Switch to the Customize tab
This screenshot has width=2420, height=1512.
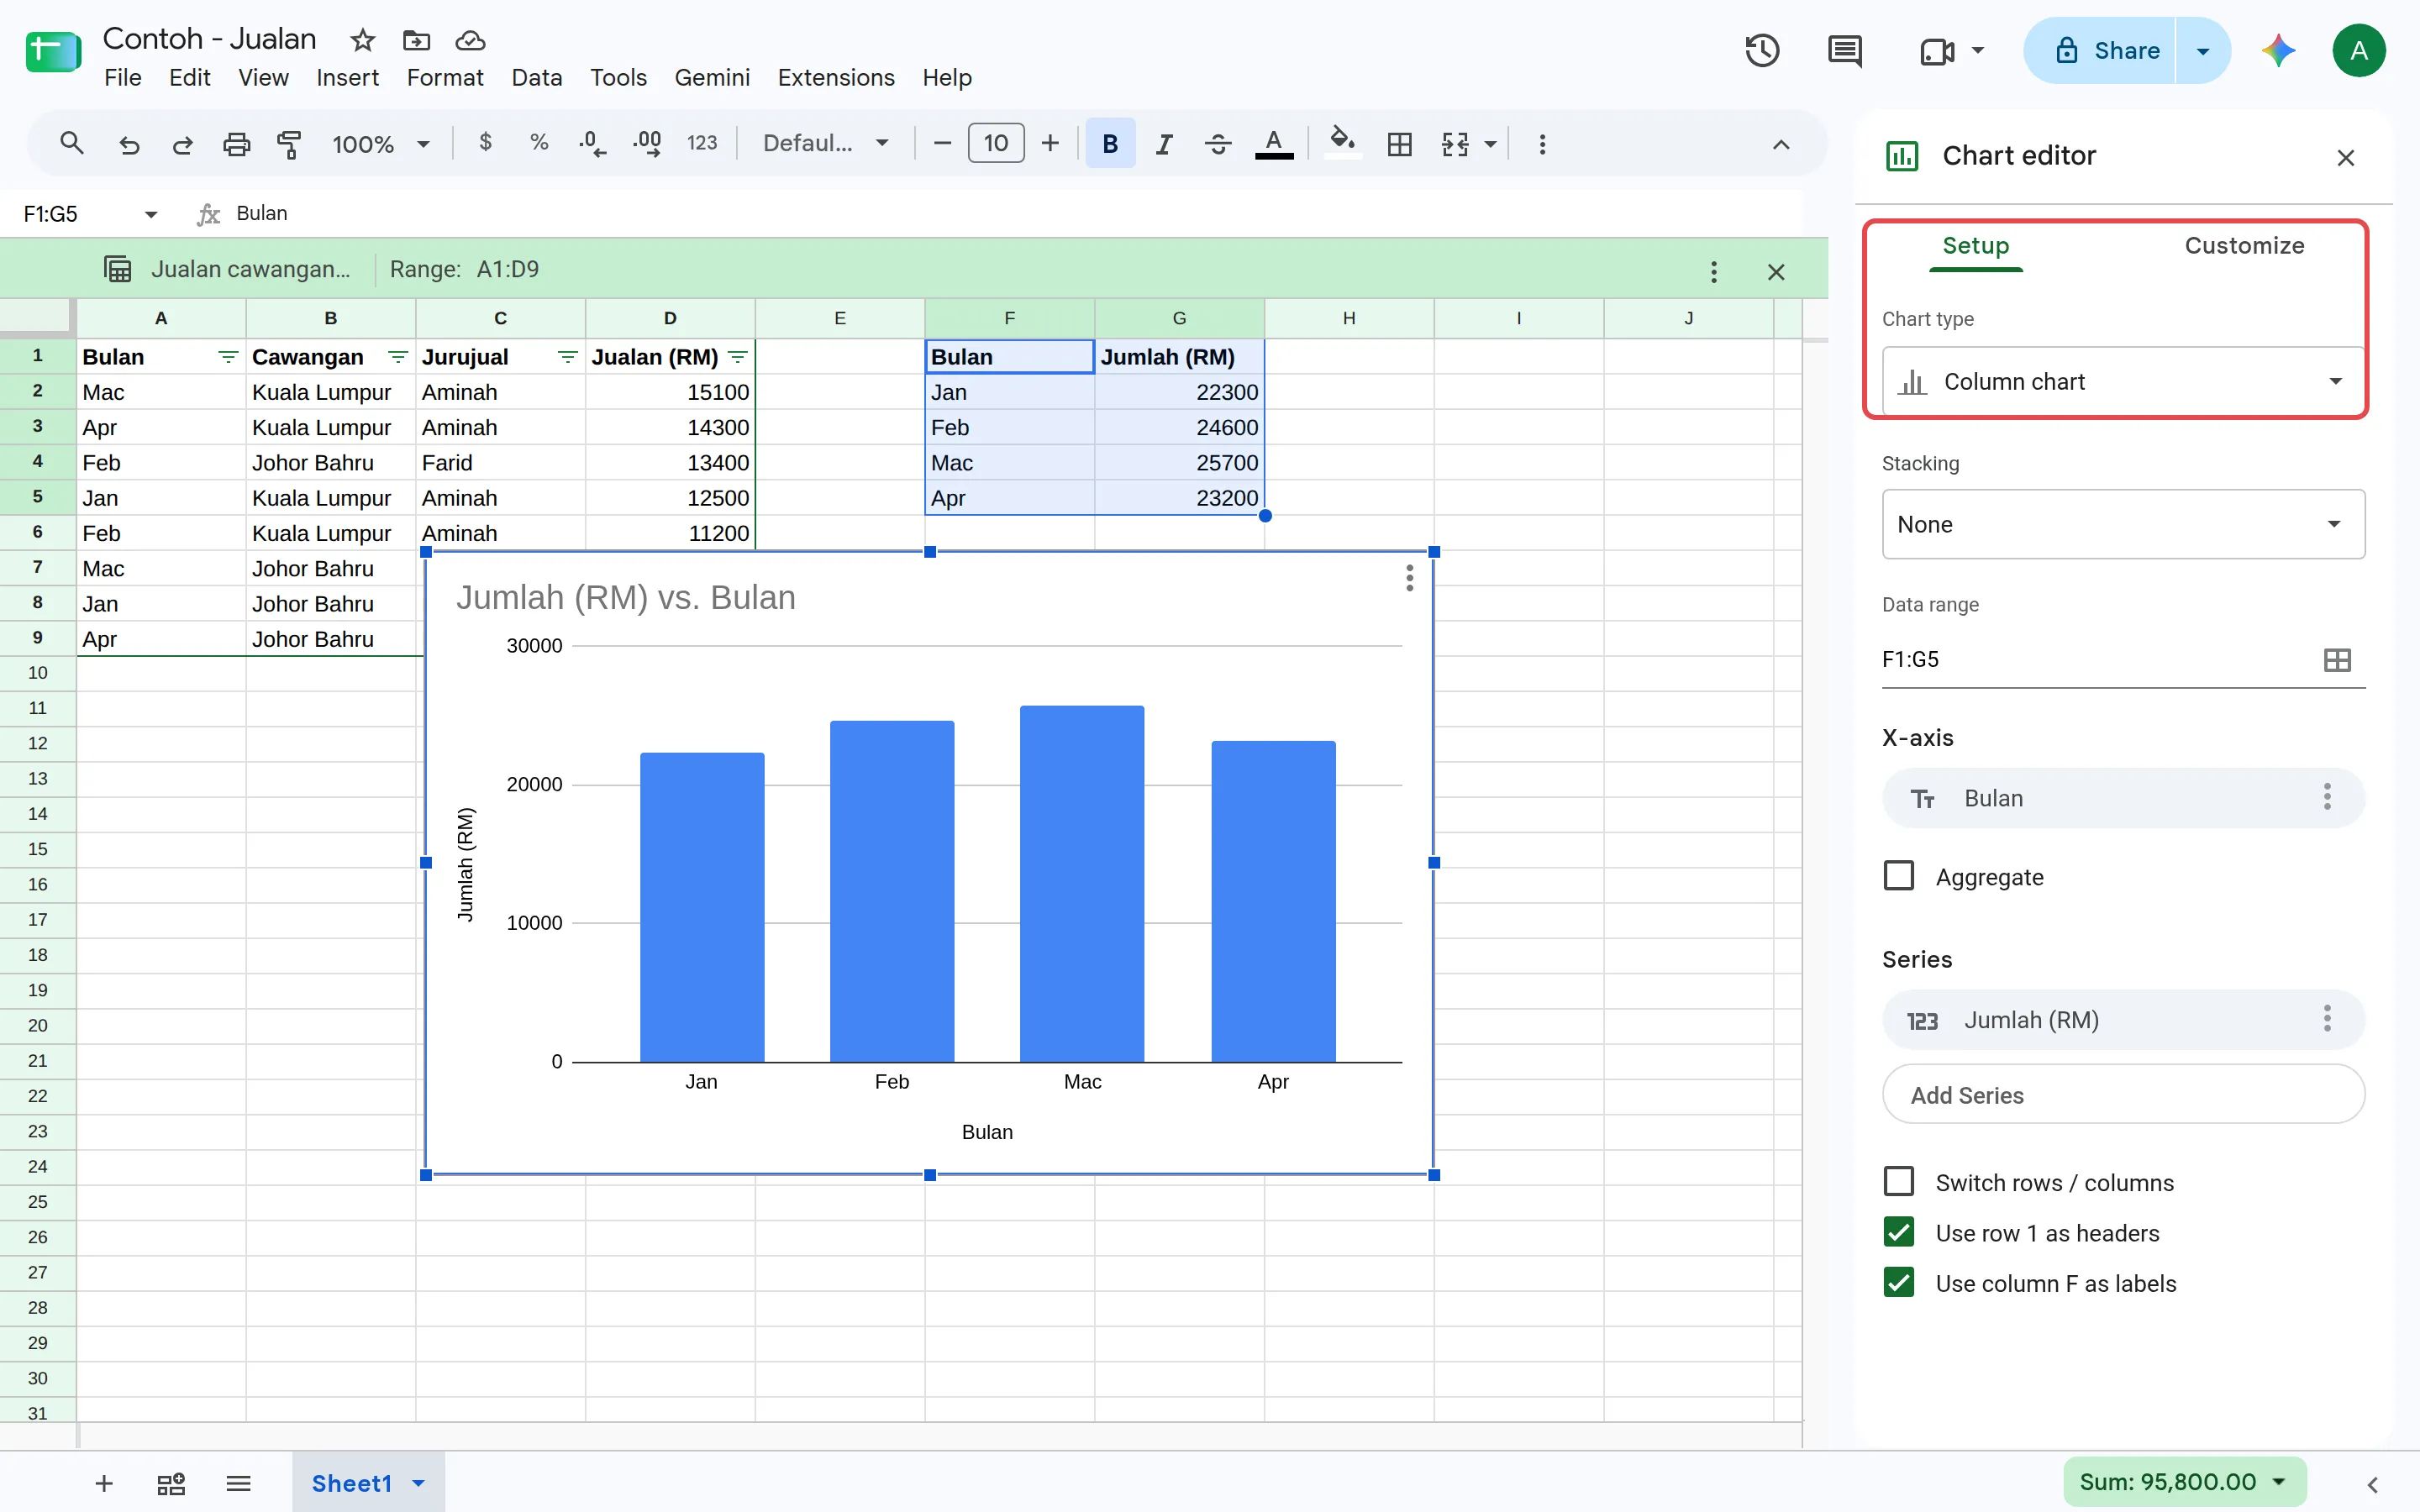[x=2244, y=246]
